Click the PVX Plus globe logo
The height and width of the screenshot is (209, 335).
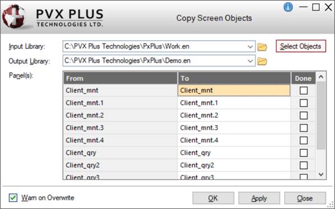pyautogui.click(x=14, y=17)
